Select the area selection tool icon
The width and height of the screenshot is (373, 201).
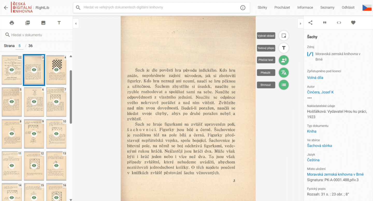[x=284, y=36]
